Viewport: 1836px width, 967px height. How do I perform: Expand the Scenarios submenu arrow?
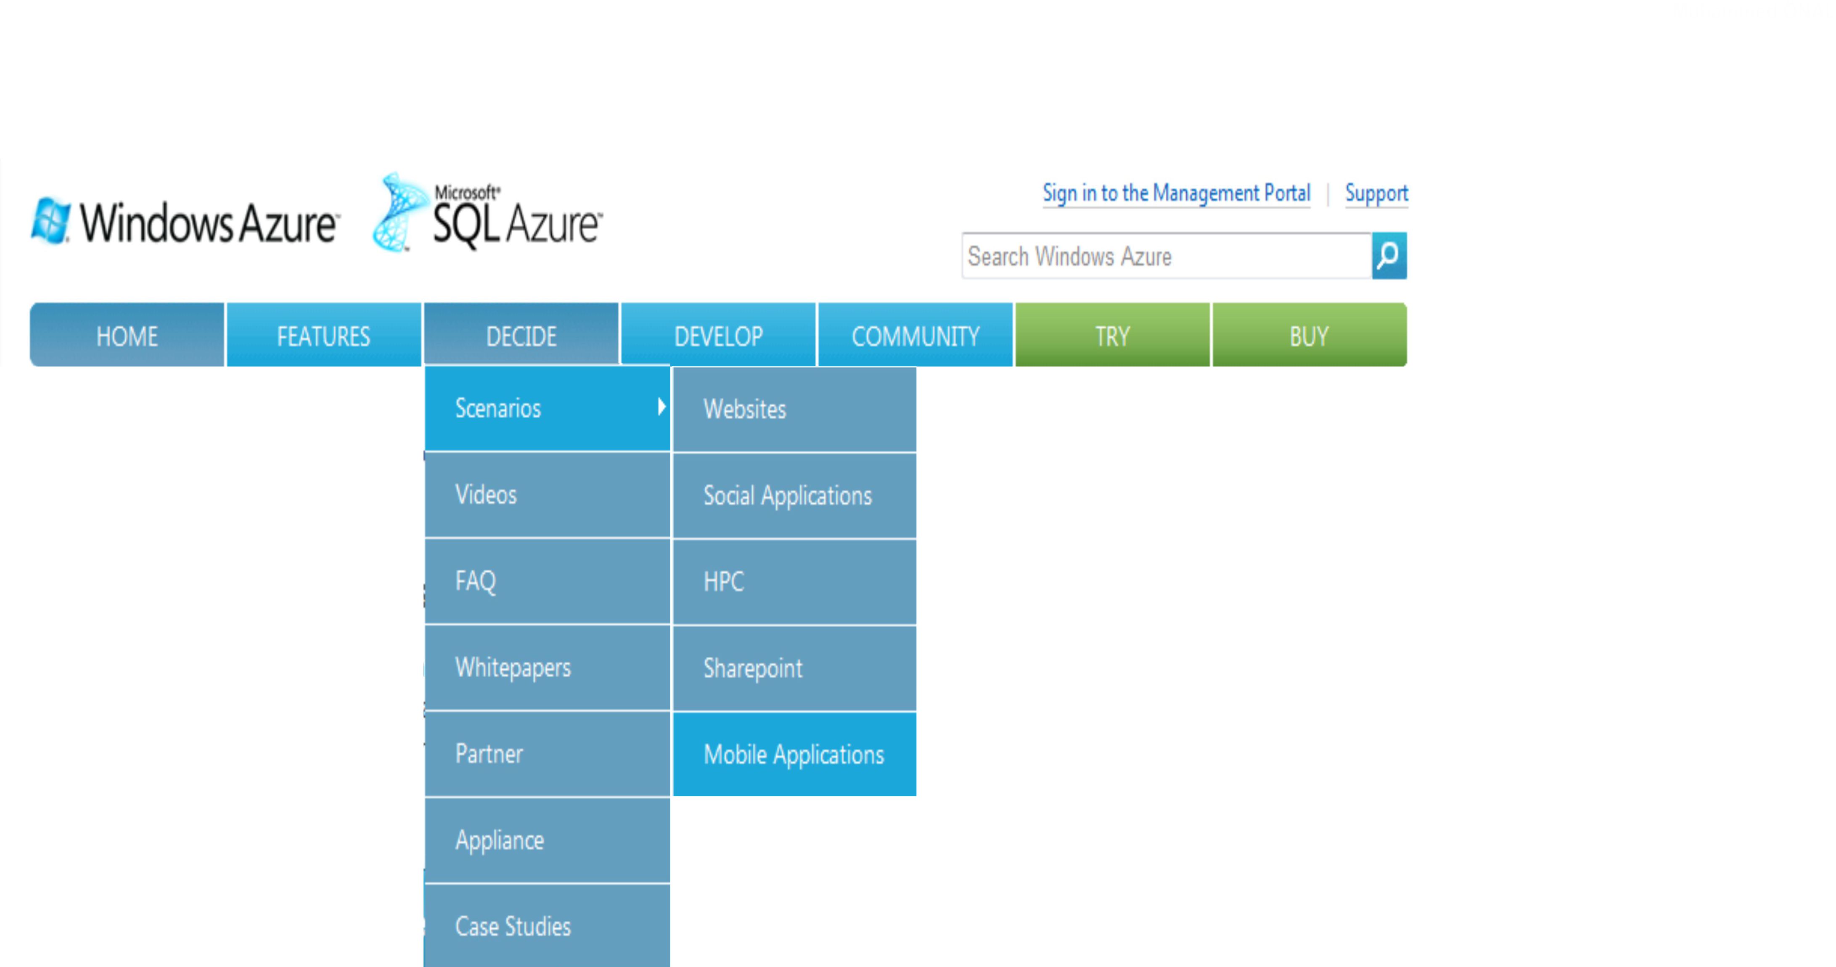click(x=661, y=407)
